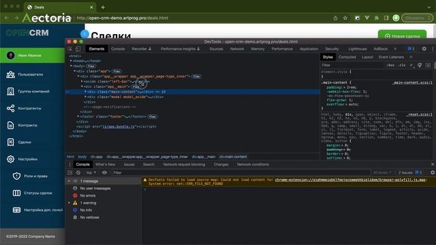Open _main-content.scss source link
Image resolution: width=436 pixels, height=245 pixels.
tap(413, 82)
